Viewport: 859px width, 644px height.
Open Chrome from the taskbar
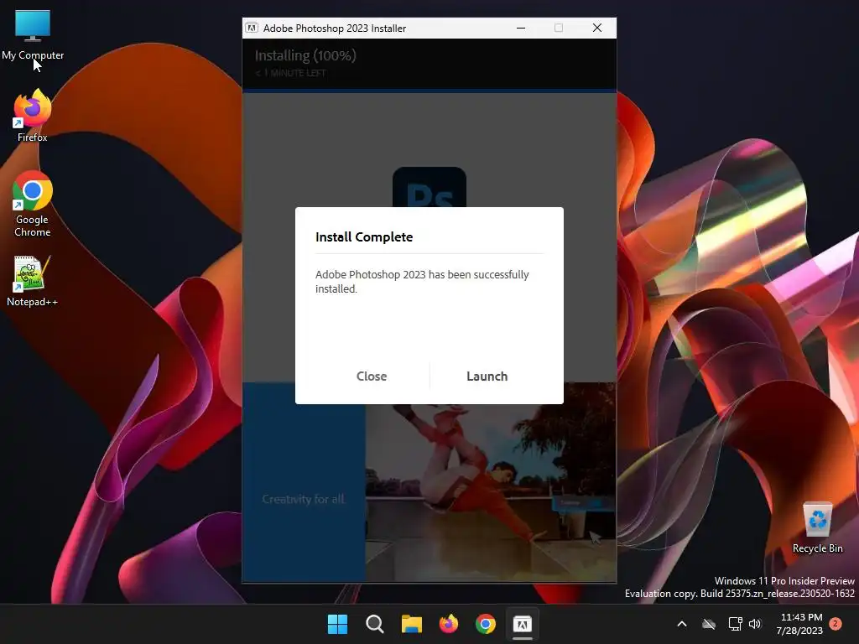click(486, 624)
